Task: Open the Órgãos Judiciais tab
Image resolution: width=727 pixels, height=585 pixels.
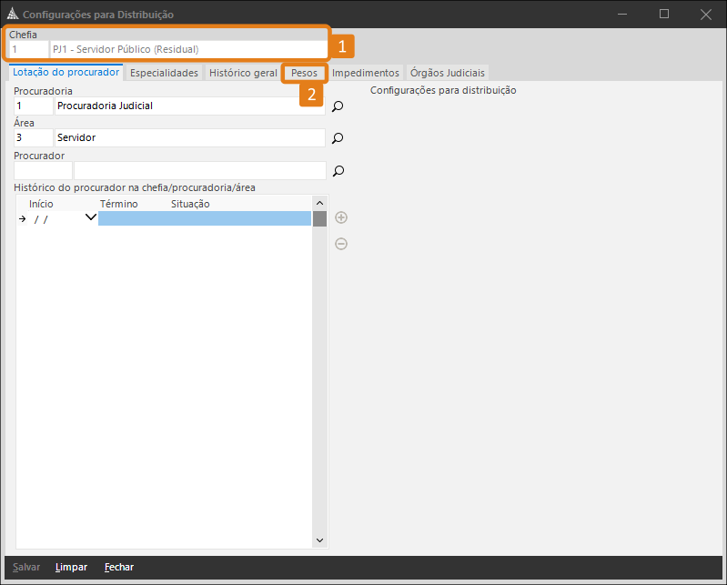Action: [447, 73]
